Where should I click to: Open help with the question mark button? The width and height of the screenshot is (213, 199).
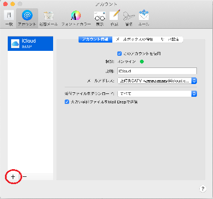[x=203, y=188]
